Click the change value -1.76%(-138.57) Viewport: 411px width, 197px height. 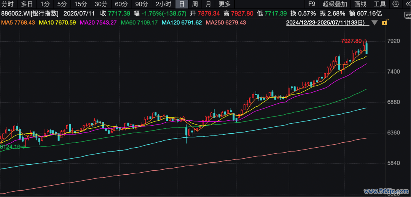click(x=164, y=13)
